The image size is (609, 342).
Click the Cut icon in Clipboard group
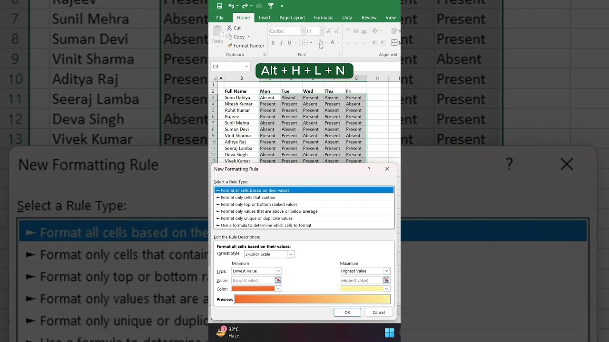(x=230, y=28)
